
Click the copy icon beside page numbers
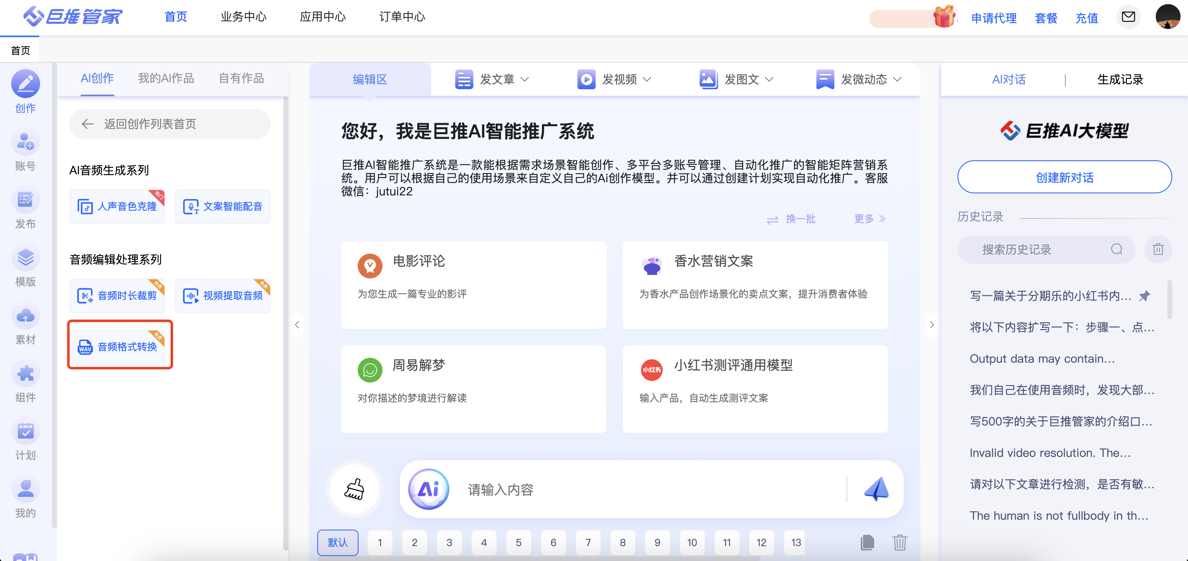[867, 542]
